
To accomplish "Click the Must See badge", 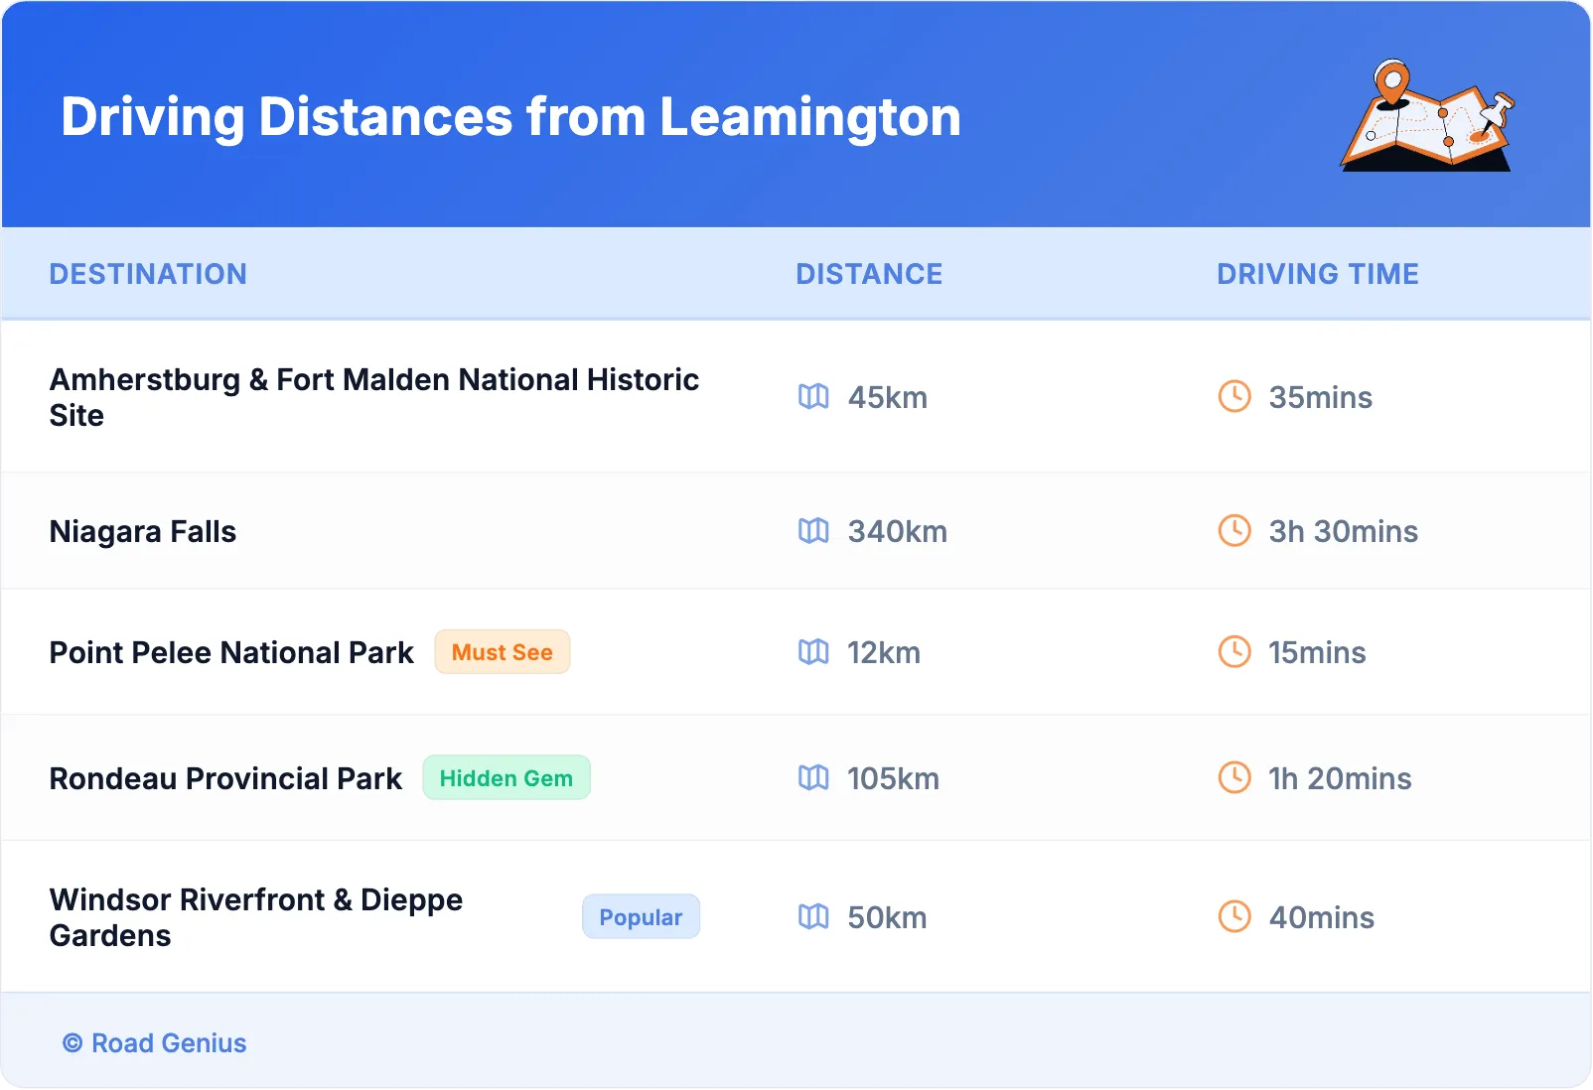I will [x=503, y=652].
